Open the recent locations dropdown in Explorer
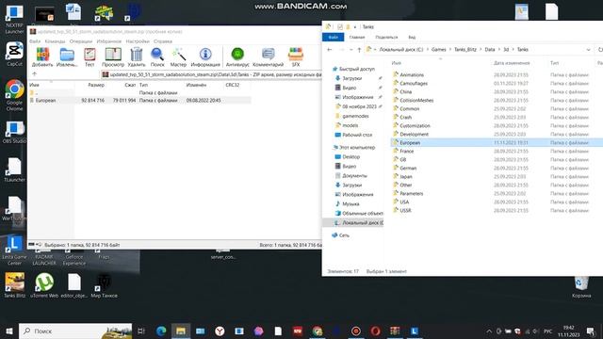This screenshot has height=339, width=603. [350, 50]
